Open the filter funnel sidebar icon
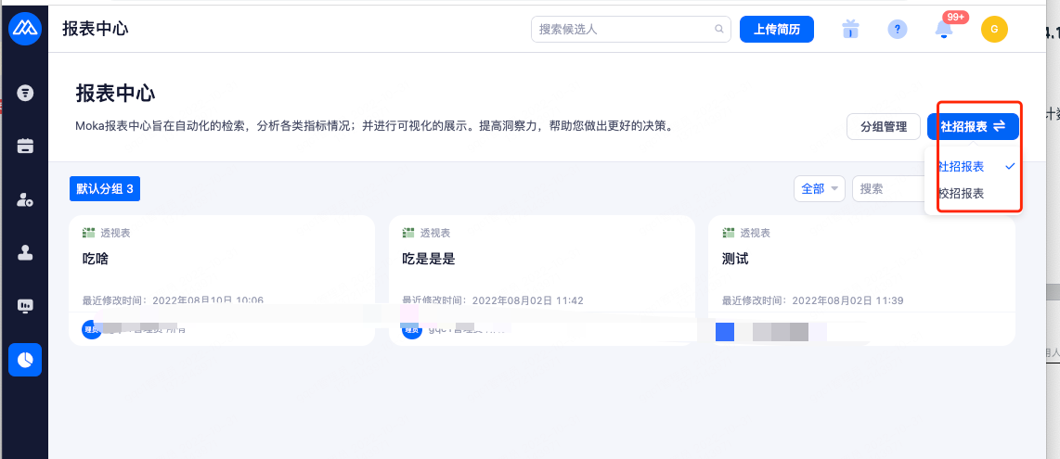 pyautogui.click(x=25, y=93)
